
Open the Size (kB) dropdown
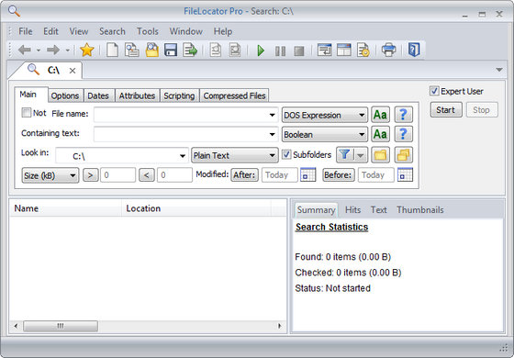click(50, 175)
